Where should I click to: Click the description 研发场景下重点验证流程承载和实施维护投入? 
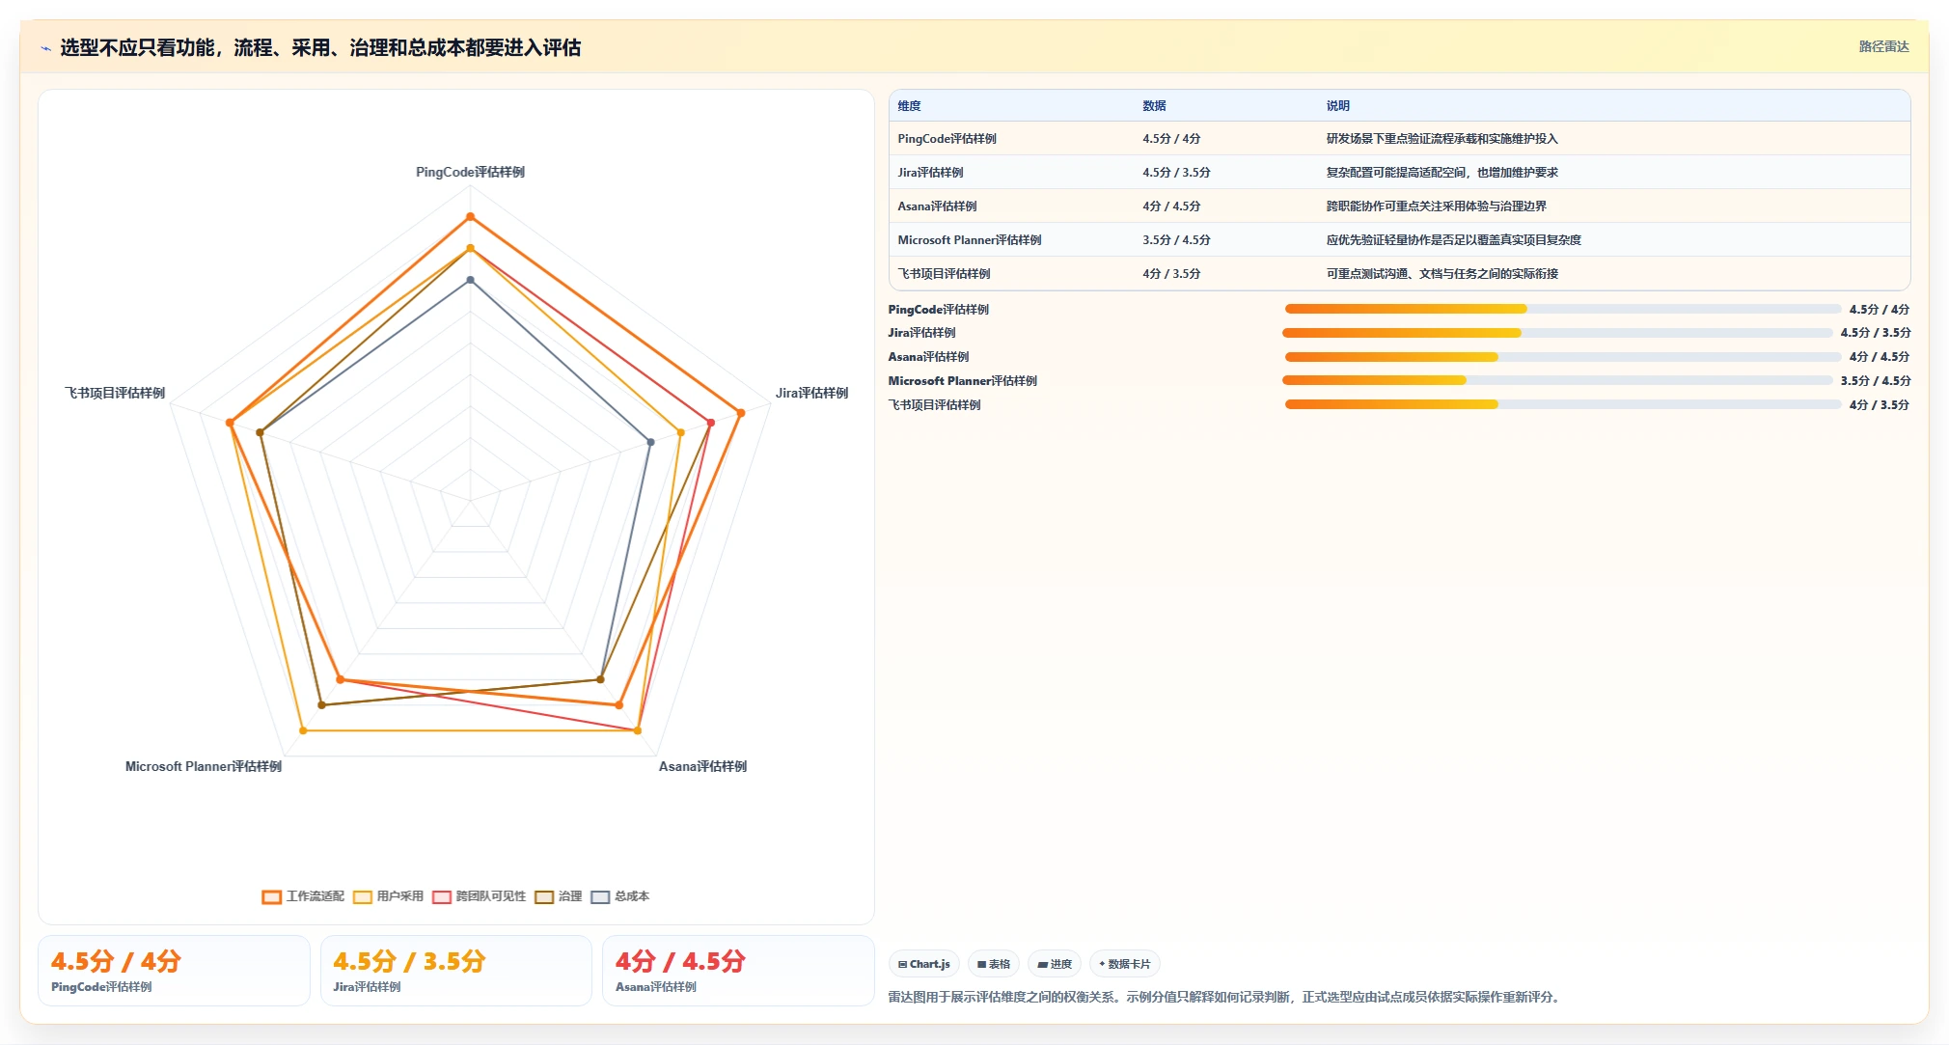click(x=1441, y=139)
